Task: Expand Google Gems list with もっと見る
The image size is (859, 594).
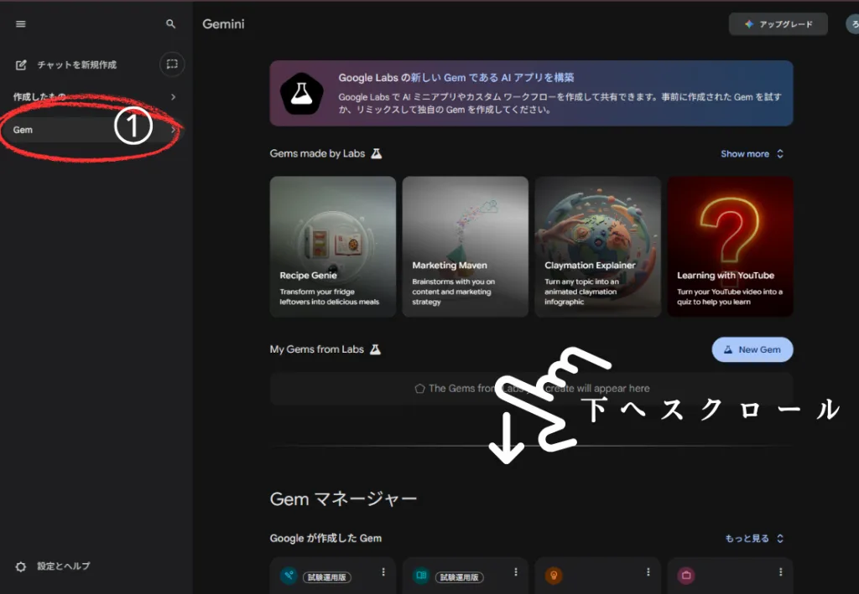Action: [x=754, y=539]
